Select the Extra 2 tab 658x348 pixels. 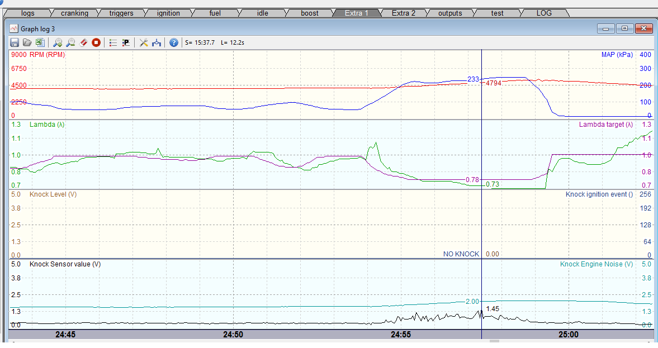pyautogui.click(x=403, y=13)
